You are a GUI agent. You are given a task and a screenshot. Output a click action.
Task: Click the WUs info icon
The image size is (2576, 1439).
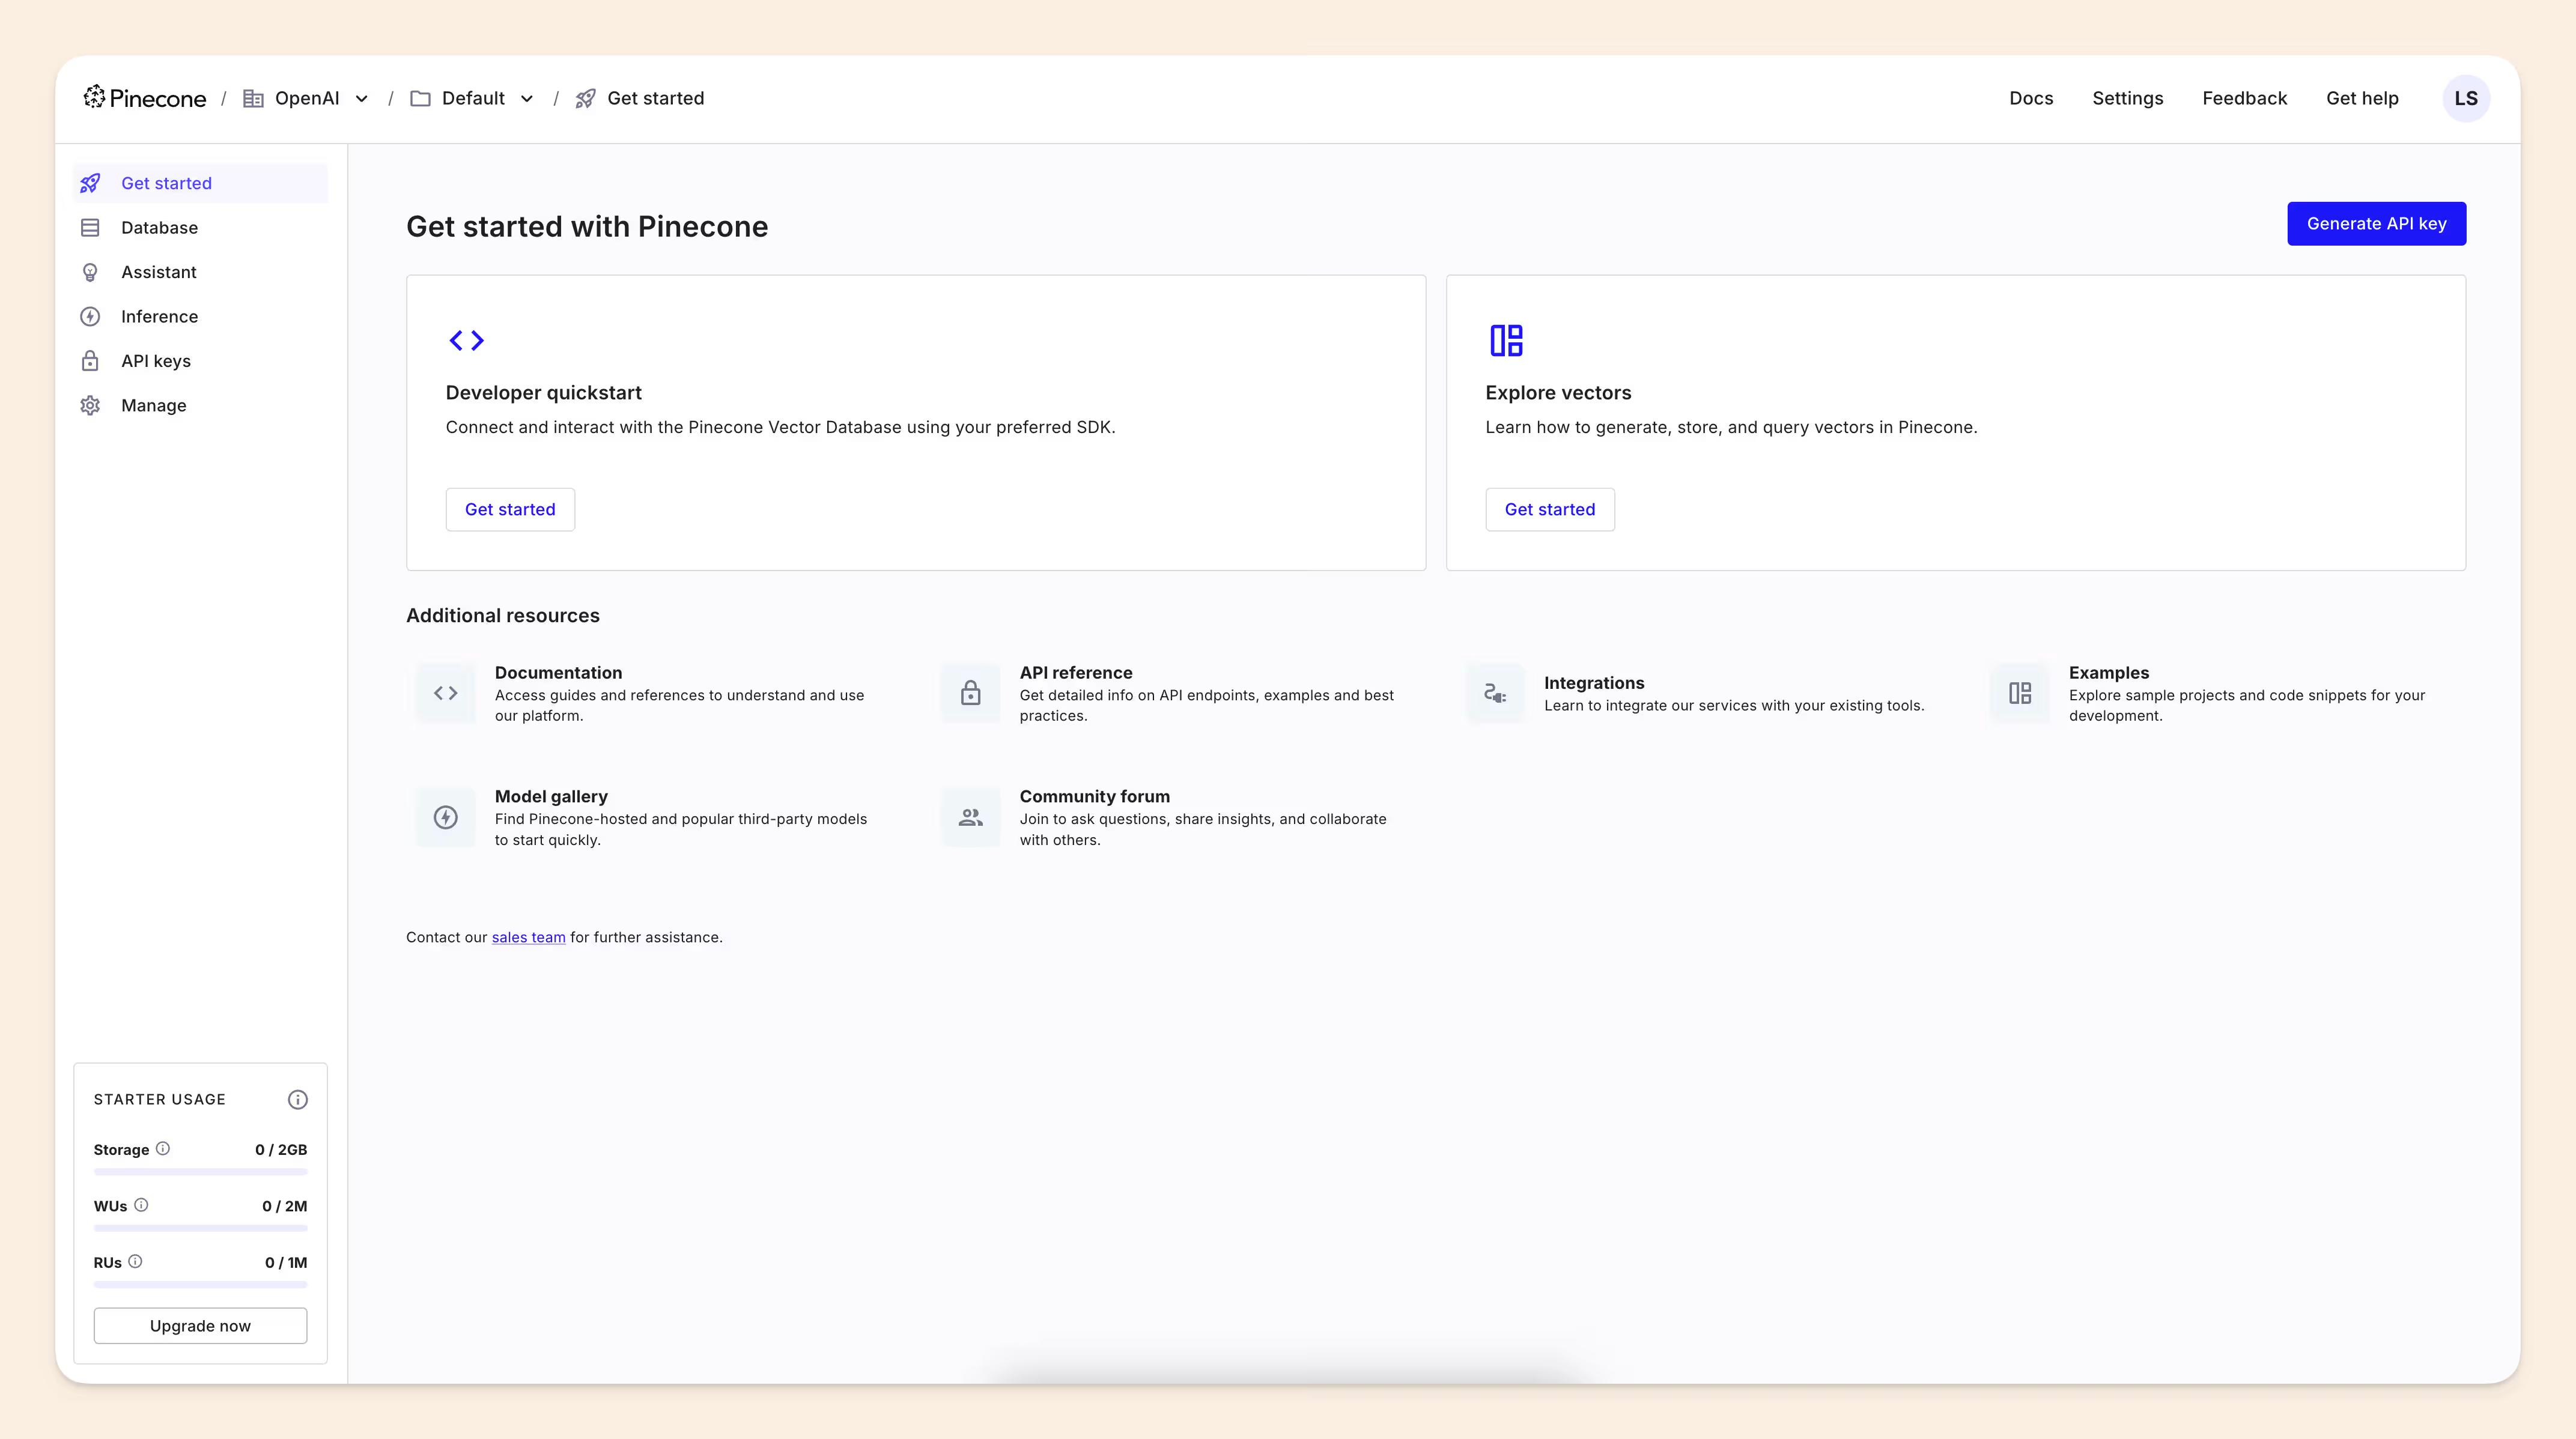pyautogui.click(x=141, y=1205)
